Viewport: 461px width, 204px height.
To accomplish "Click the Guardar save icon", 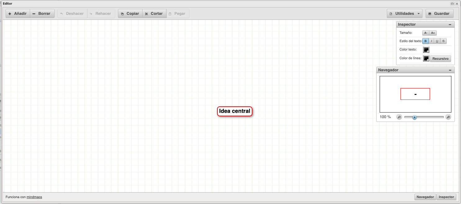I will pyautogui.click(x=430, y=13).
